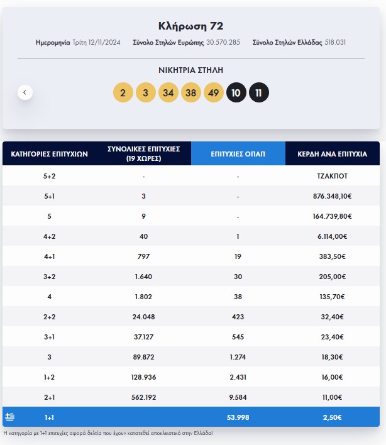The width and height of the screenshot is (386, 445).
Task: Click the 2+1 category cell
Action: [50, 398]
